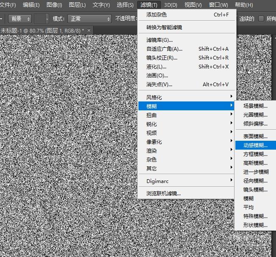Expand the 扭曲 submenu

(x=186, y=115)
